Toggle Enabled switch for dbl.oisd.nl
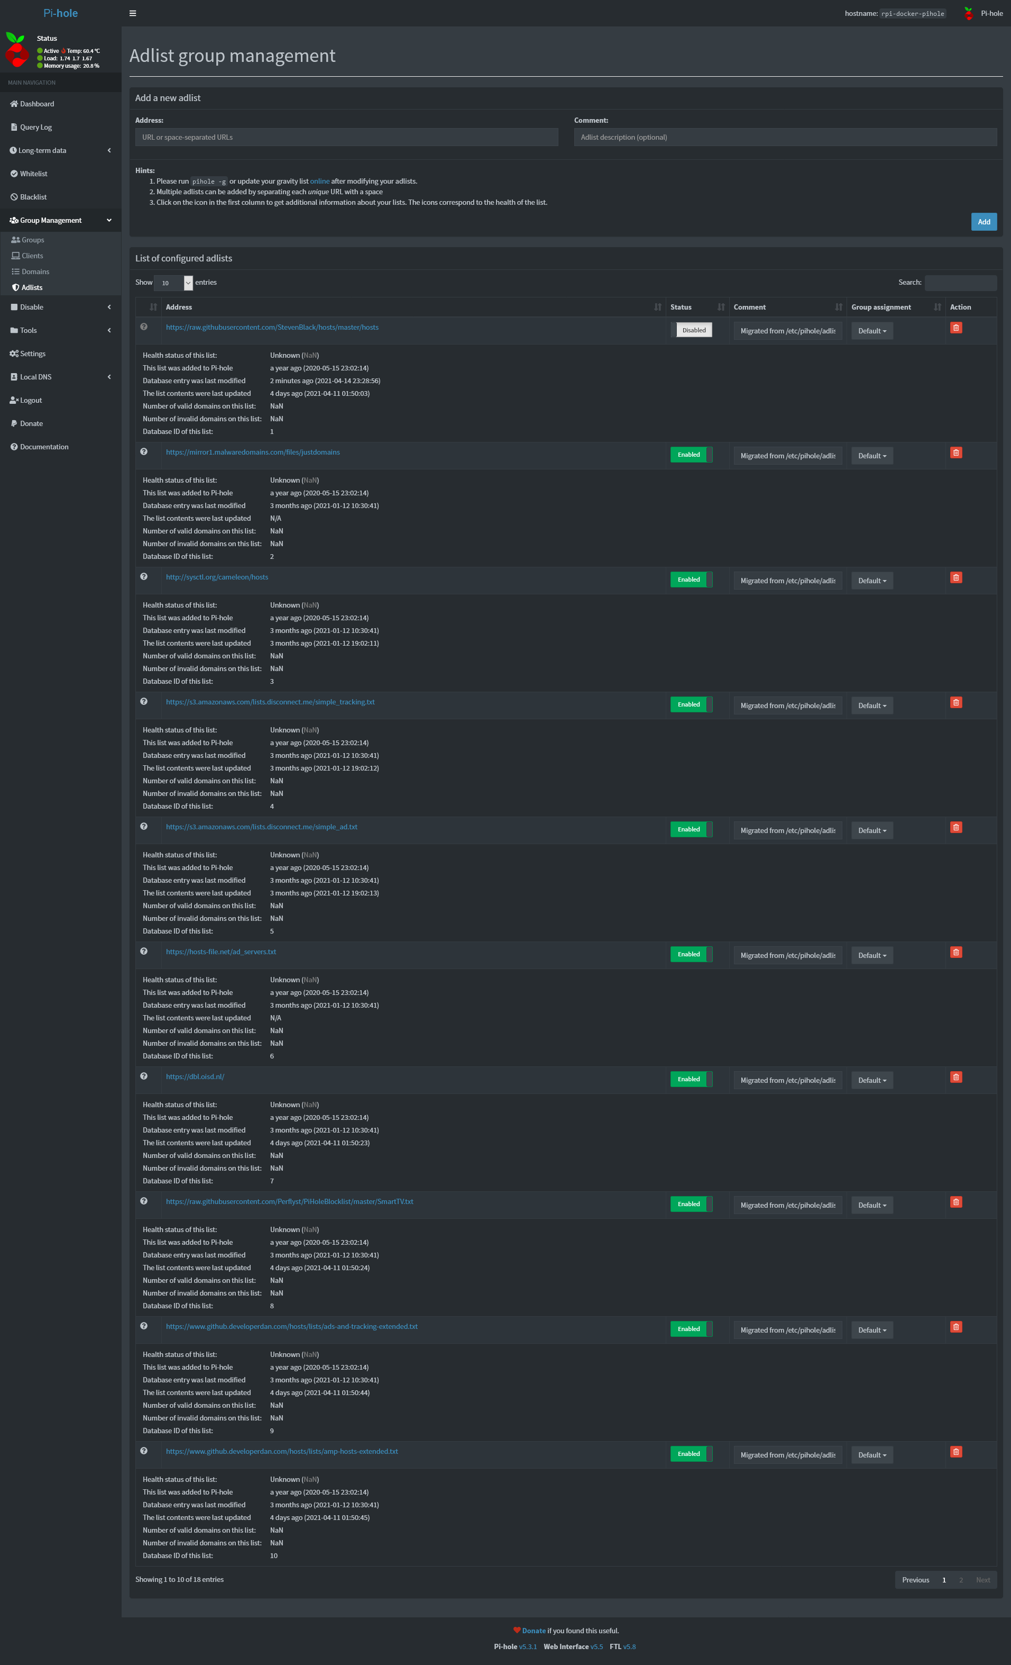 click(x=691, y=1079)
